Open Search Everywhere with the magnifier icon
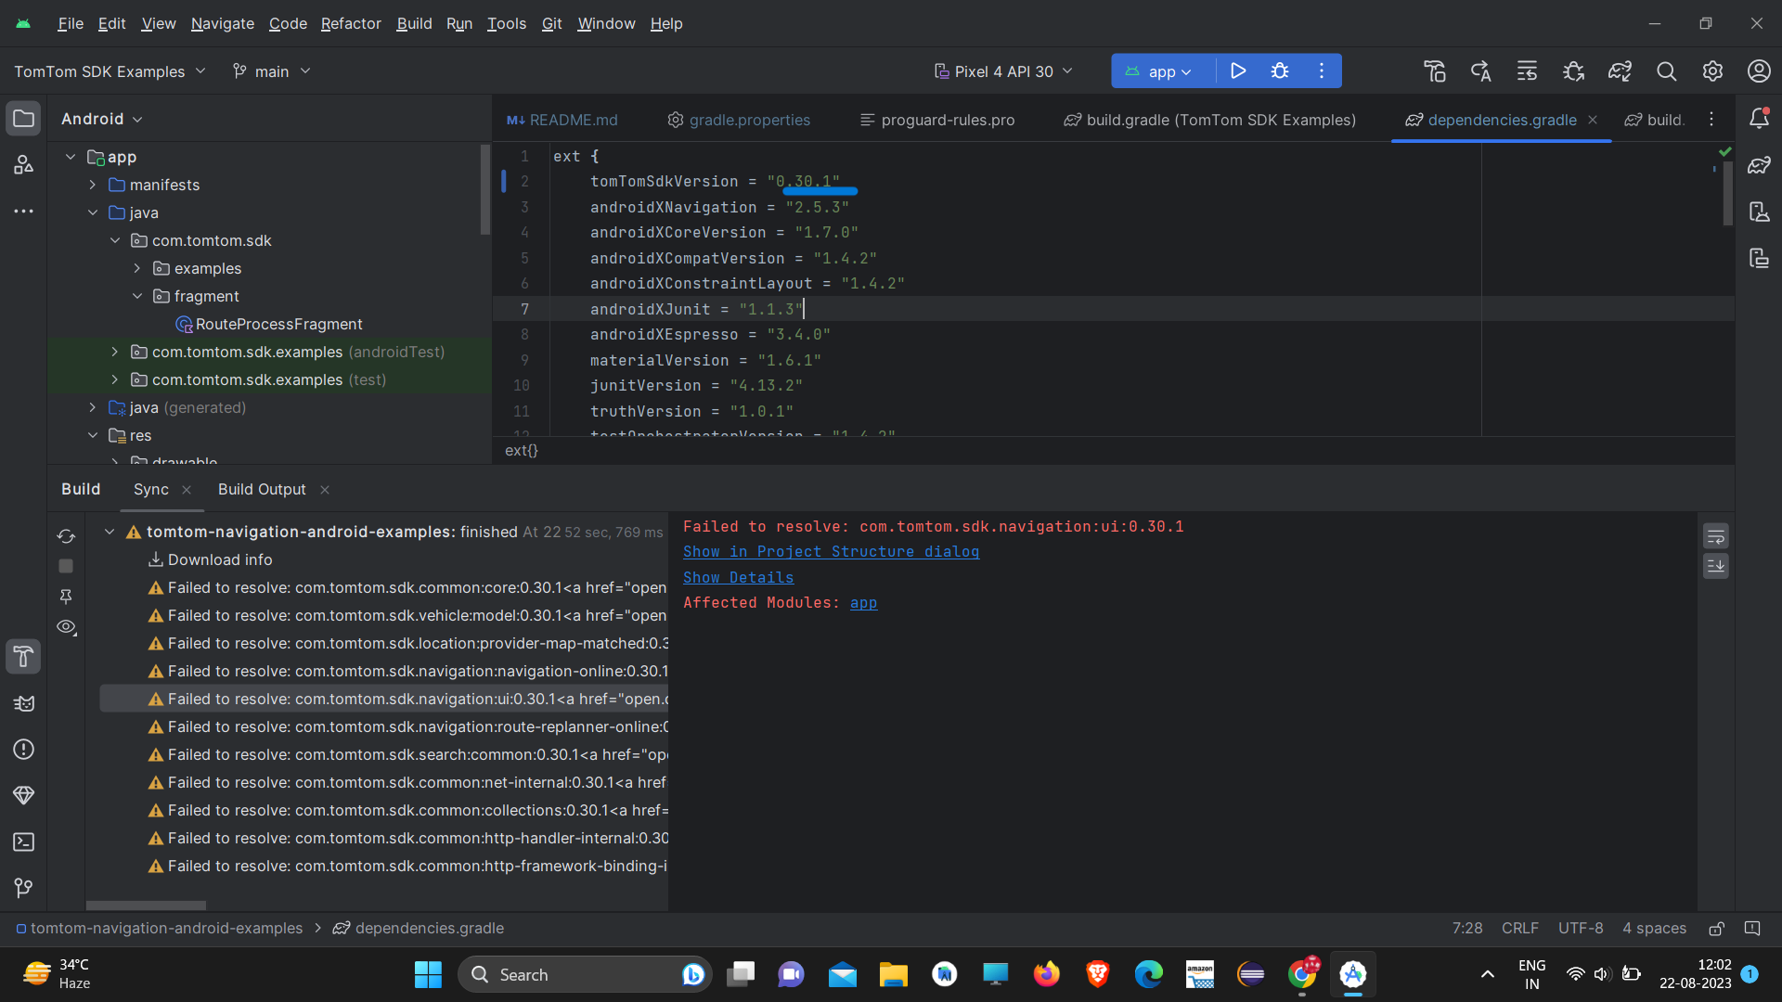Screen dimensions: 1782x1002 [1666, 71]
